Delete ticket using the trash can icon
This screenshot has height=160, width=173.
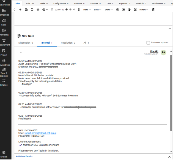pyautogui.click(x=153, y=10)
